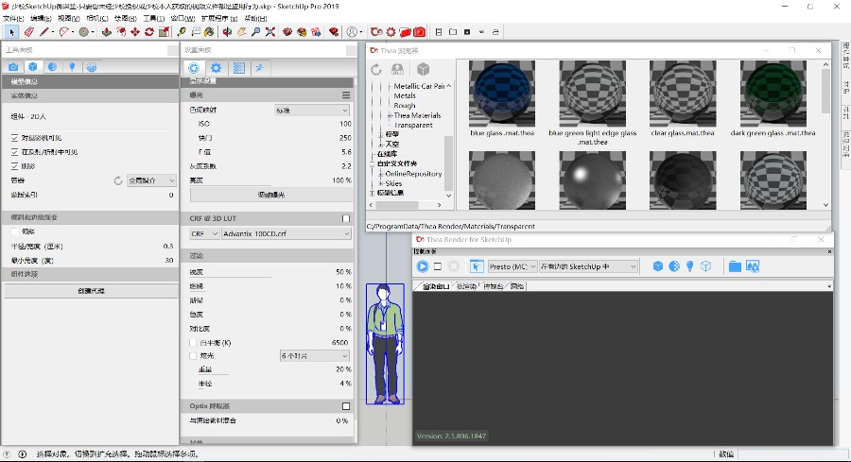Open the Advantix 100CD.crf dropdown
851x462 pixels.
[x=286, y=233]
